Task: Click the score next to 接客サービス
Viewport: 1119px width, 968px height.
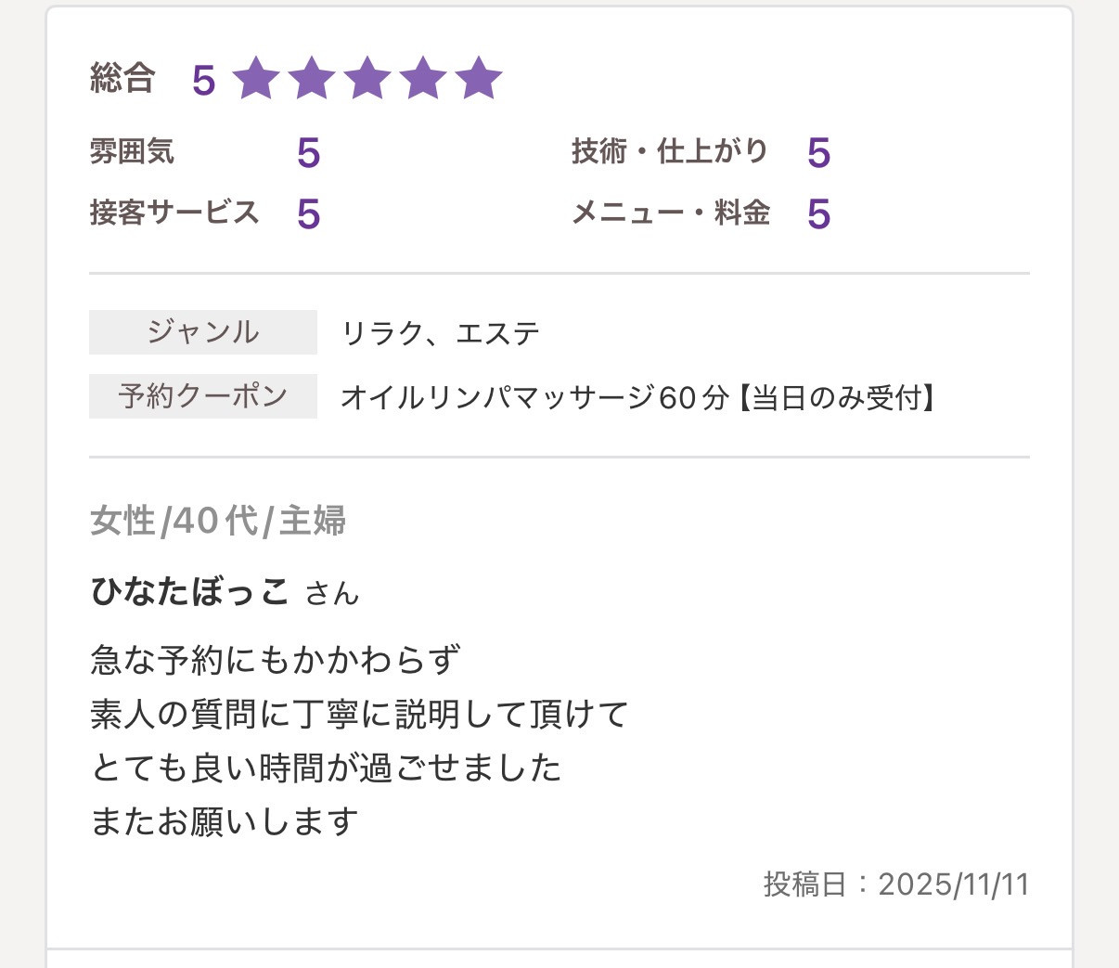Action: [x=308, y=214]
